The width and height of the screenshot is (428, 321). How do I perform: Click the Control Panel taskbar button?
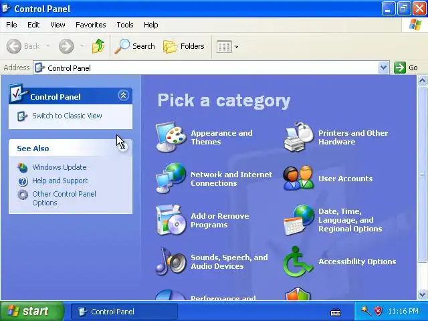(124, 312)
